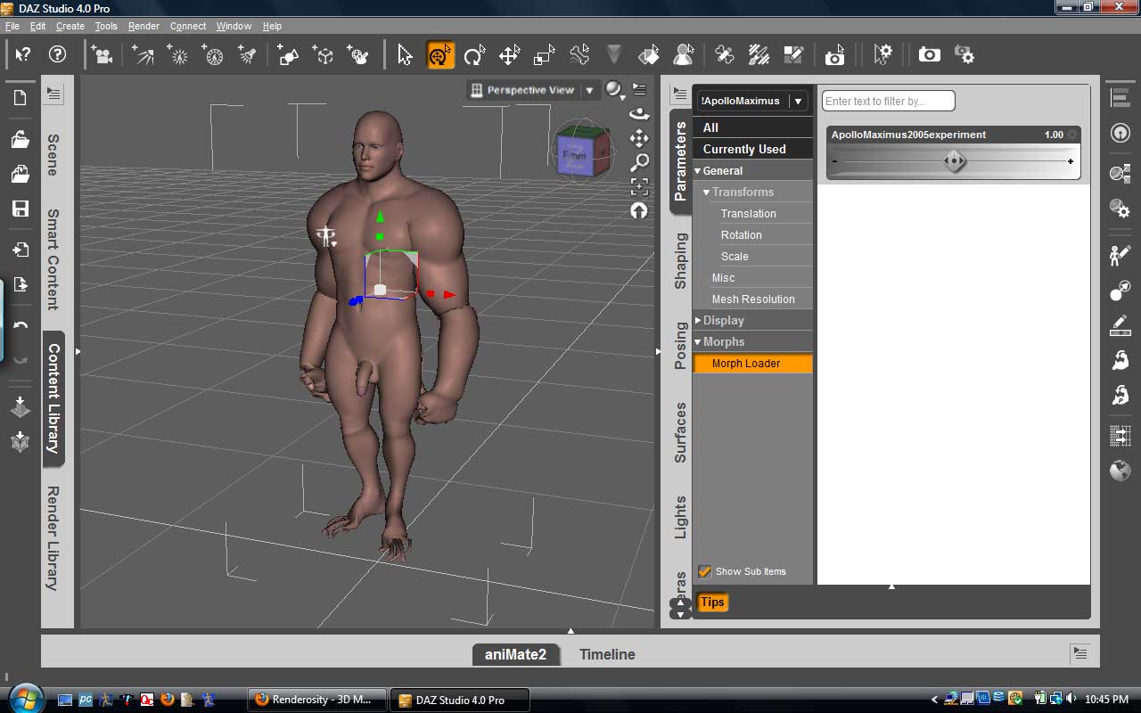Viewport: 1141px width, 713px height.
Task: Click the viewport zoom magnifier icon
Action: (x=639, y=162)
